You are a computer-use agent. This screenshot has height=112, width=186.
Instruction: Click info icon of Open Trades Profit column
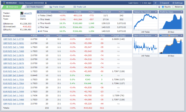point(85,36)
